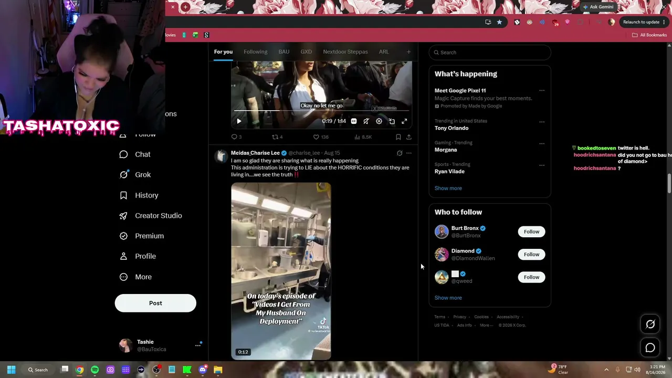Open the Privacy footer link
Screen dimensions: 672x378
pos(460,317)
